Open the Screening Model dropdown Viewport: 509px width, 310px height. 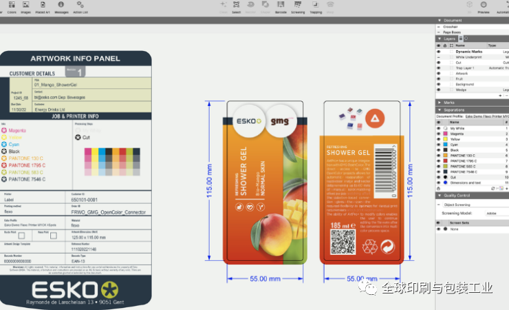pos(492,213)
